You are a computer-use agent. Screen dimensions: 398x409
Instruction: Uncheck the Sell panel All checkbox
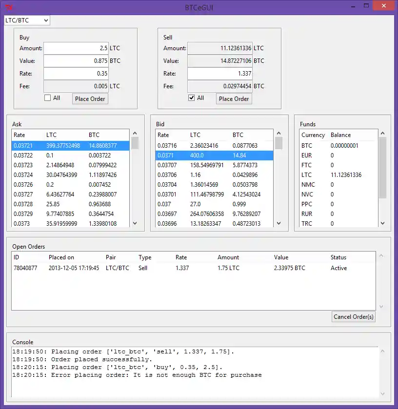coord(192,98)
